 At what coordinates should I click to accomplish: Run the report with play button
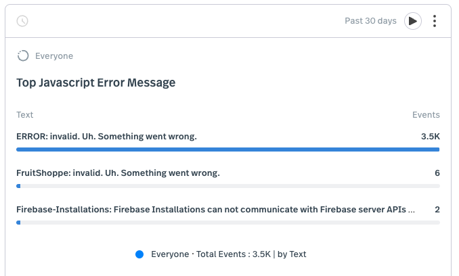tap(413, 21)
